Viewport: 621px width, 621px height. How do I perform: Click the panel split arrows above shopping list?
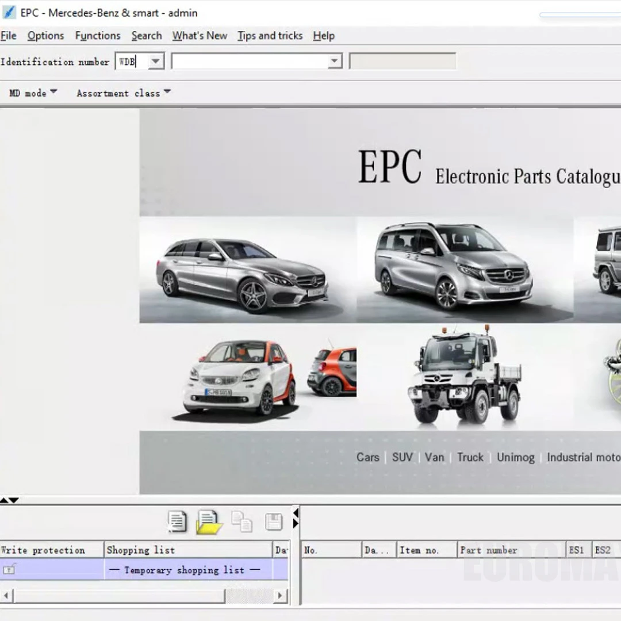point(10,500)
